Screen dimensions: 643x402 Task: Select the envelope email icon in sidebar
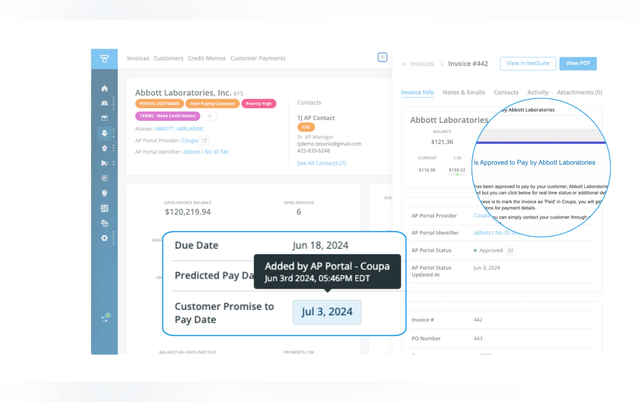pos(105,118)
